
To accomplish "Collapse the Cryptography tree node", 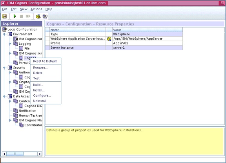I will pyautogui.click(x=10, y=82).
